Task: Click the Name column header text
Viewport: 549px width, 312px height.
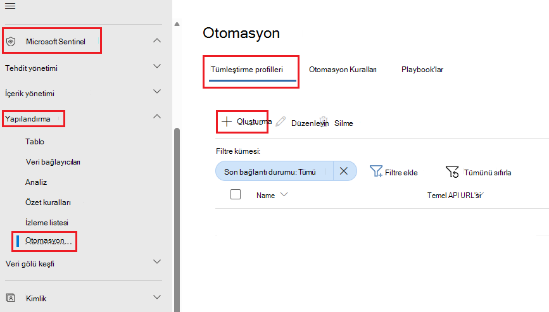Action: (265, 196)
